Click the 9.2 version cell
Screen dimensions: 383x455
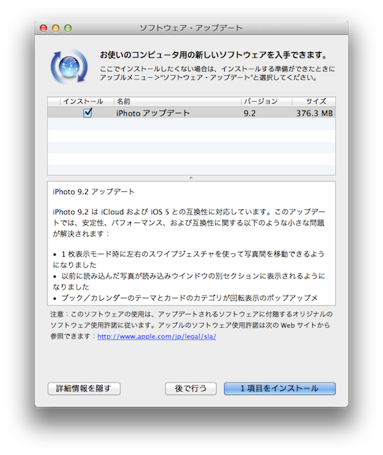click(250, 113)
